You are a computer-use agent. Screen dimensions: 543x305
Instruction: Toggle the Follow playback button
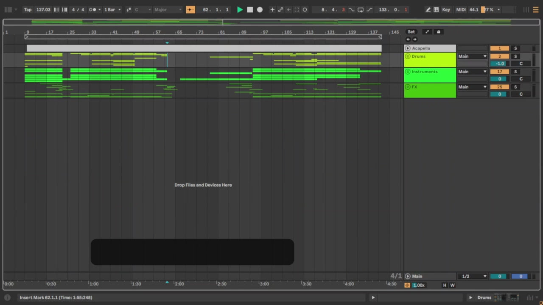pos(190,10)
